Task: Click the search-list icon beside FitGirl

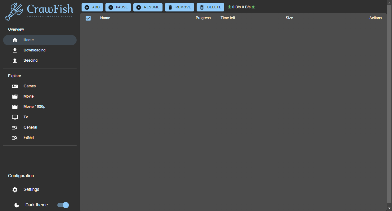Action: [15, 138]
